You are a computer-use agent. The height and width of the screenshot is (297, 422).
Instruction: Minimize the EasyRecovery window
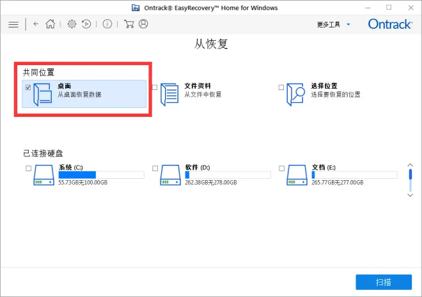click(368, 8)
